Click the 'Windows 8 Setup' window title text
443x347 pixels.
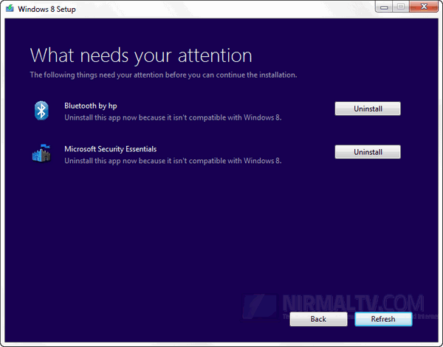47,9
